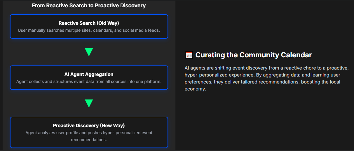Click the green down arrow above Proactive Discovery
This screenshot has height=151, width=354.
coord(89,103)
